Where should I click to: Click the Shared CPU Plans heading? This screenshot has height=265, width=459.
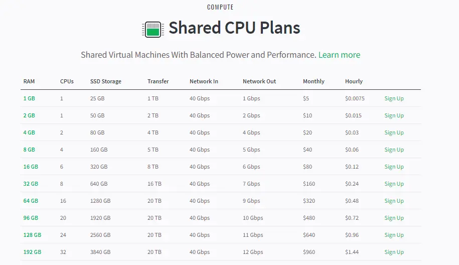click(x=234, y=28)
